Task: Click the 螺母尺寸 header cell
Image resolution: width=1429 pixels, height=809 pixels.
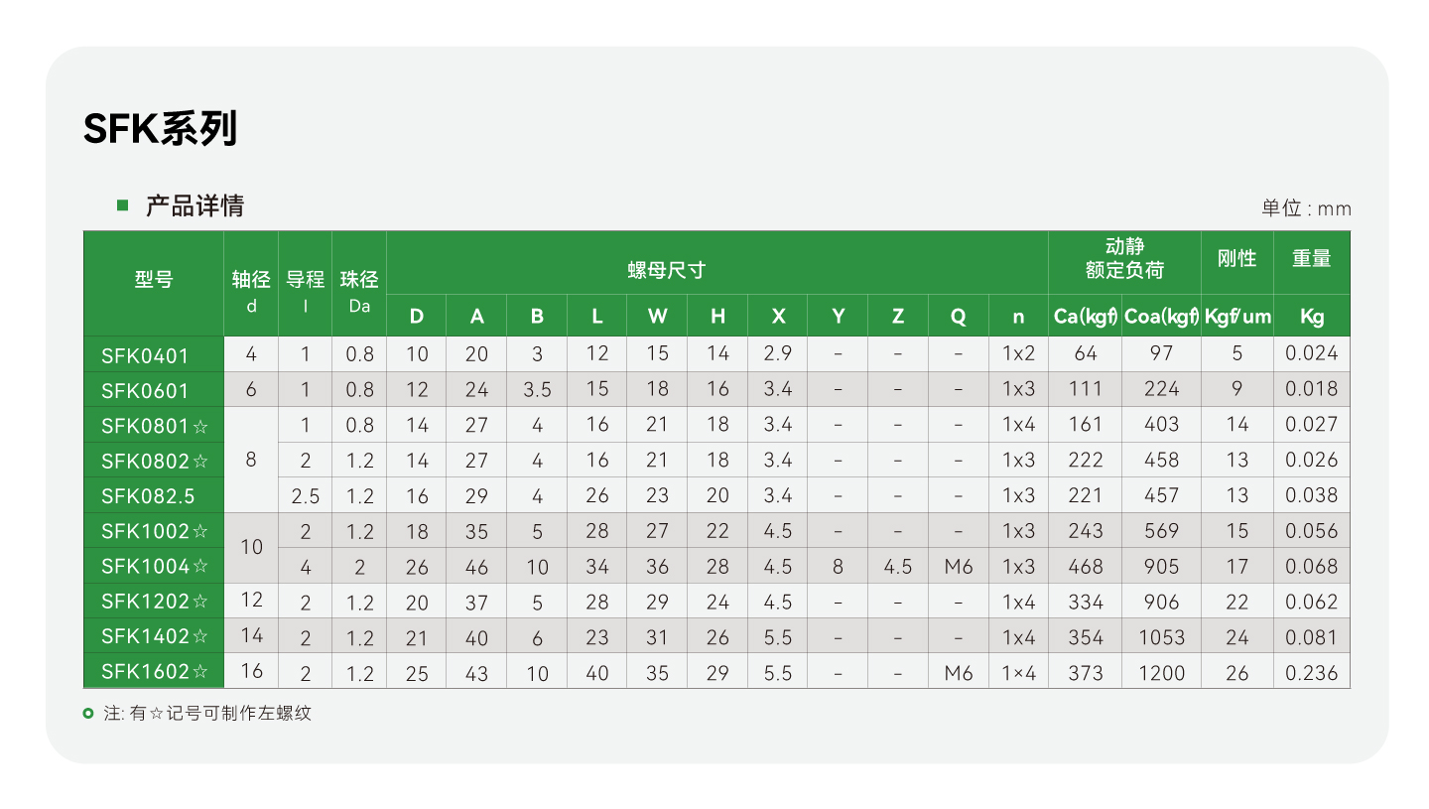Action: pos(666,269)
